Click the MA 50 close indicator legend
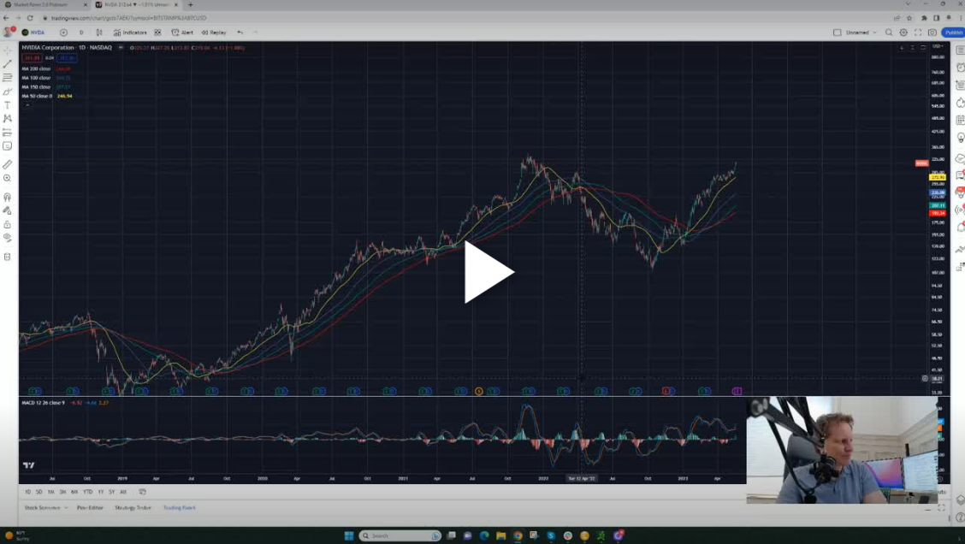The height and width of the screenshot is (544, 965). pos(37,96)
